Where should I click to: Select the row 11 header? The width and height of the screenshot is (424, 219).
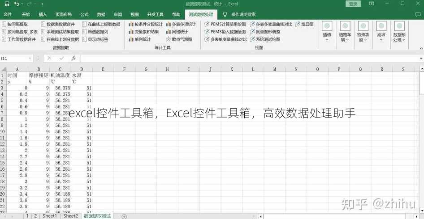click(x=3, y=138)
